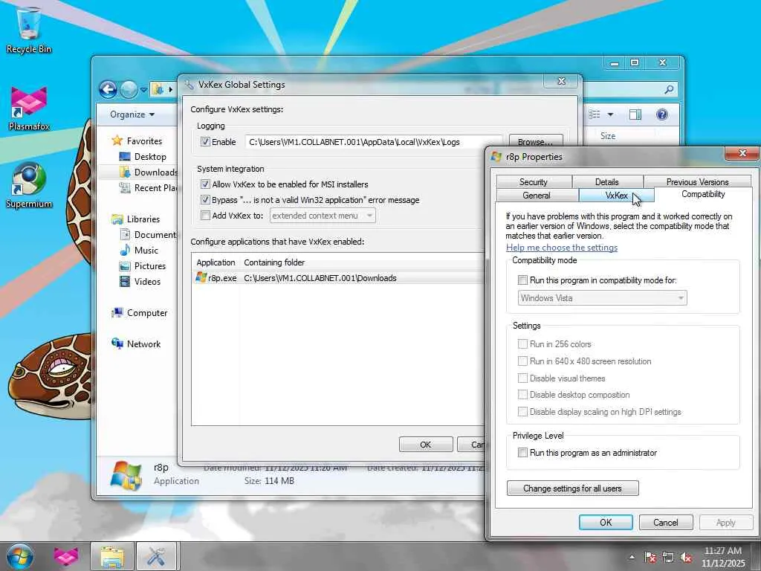Viewport: 761px width, 571px height.
Task: Click the Application column header
Action: click(216, 262)
